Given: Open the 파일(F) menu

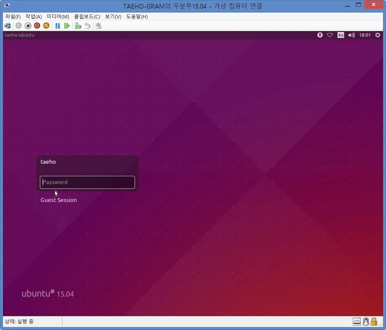Looking at the screenshot, I should click(13, 16).
